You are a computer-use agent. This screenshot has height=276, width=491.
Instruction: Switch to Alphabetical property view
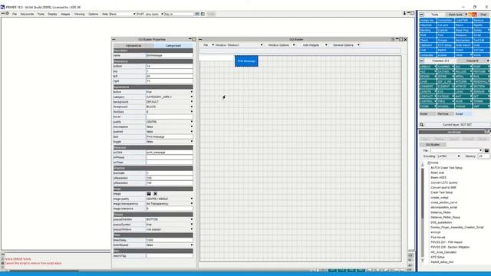pyautogui.click(x=133, y=46)
